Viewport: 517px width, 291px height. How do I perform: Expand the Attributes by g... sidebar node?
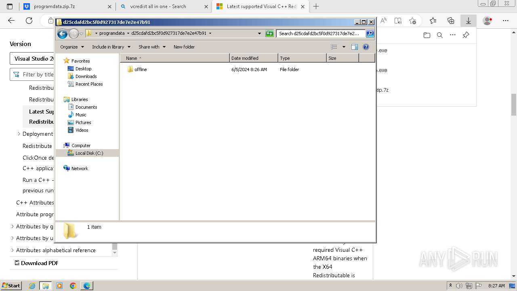pos(12,226)
